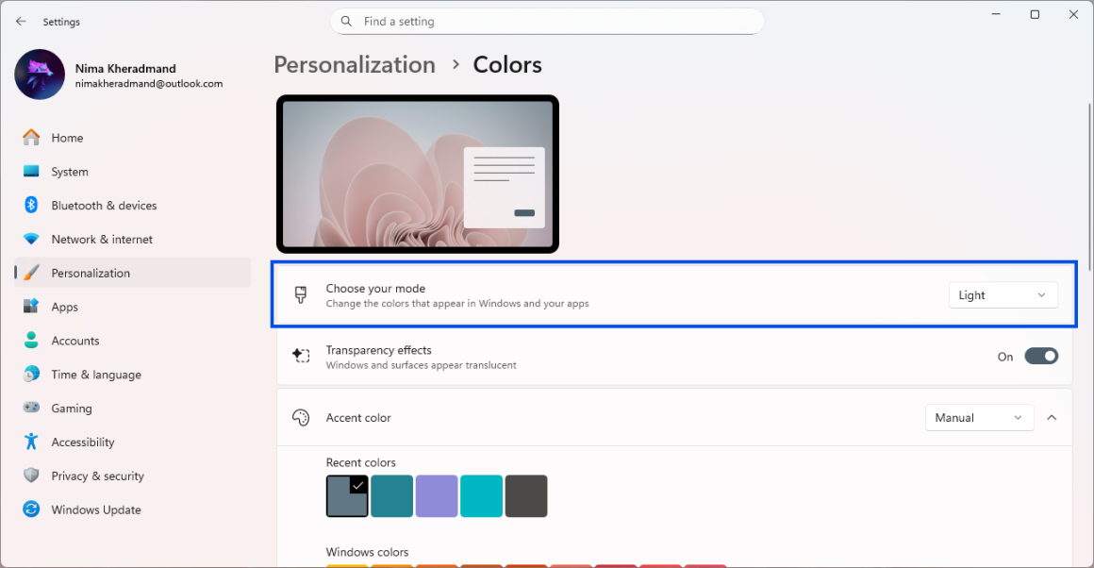
Task: Open the Apps settings section
Action: click(64, 308)
